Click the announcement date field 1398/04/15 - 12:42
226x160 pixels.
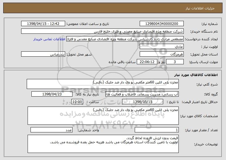click(43, 23)
